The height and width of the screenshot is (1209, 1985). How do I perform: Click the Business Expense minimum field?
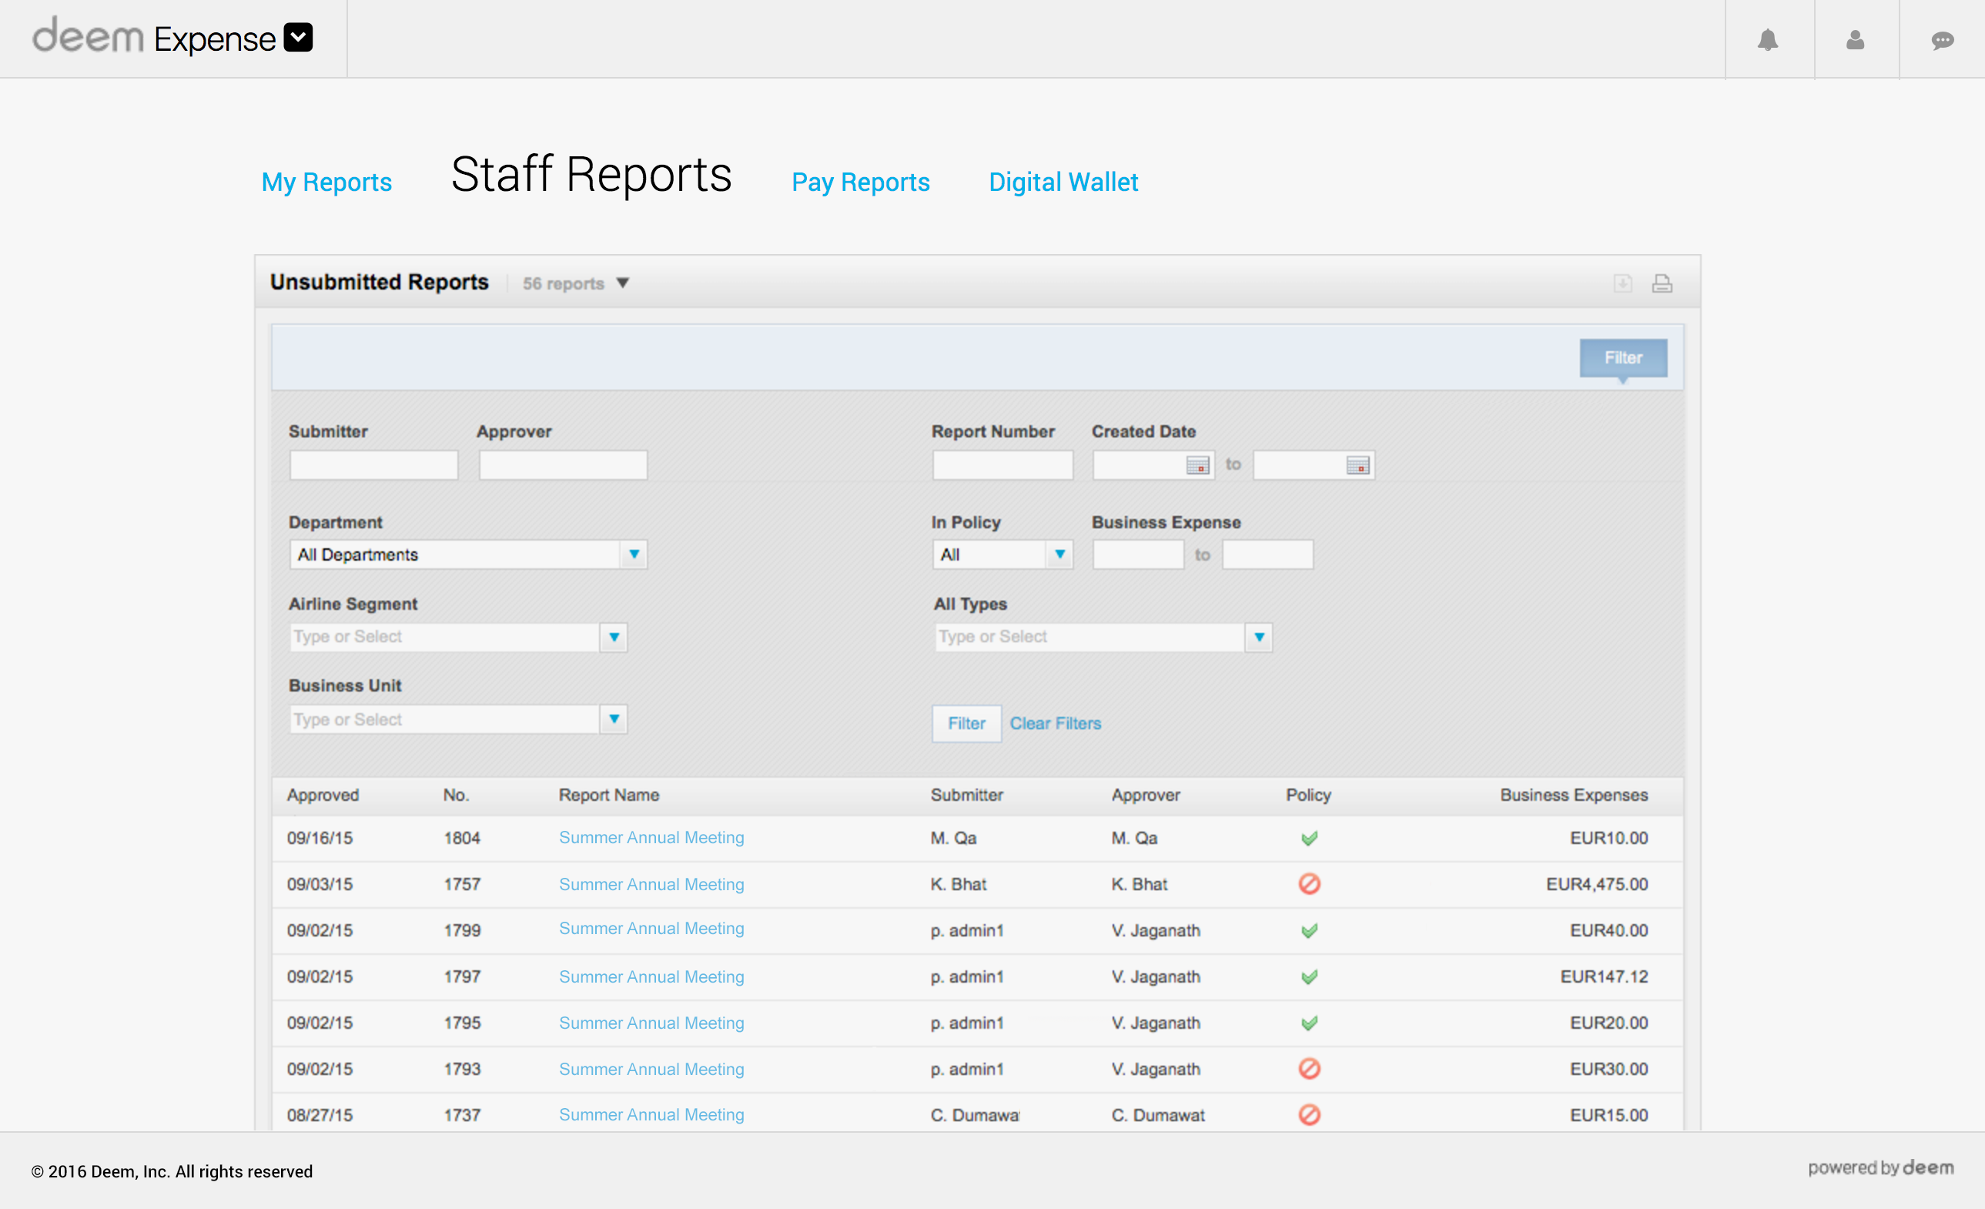pos(1137,554)
